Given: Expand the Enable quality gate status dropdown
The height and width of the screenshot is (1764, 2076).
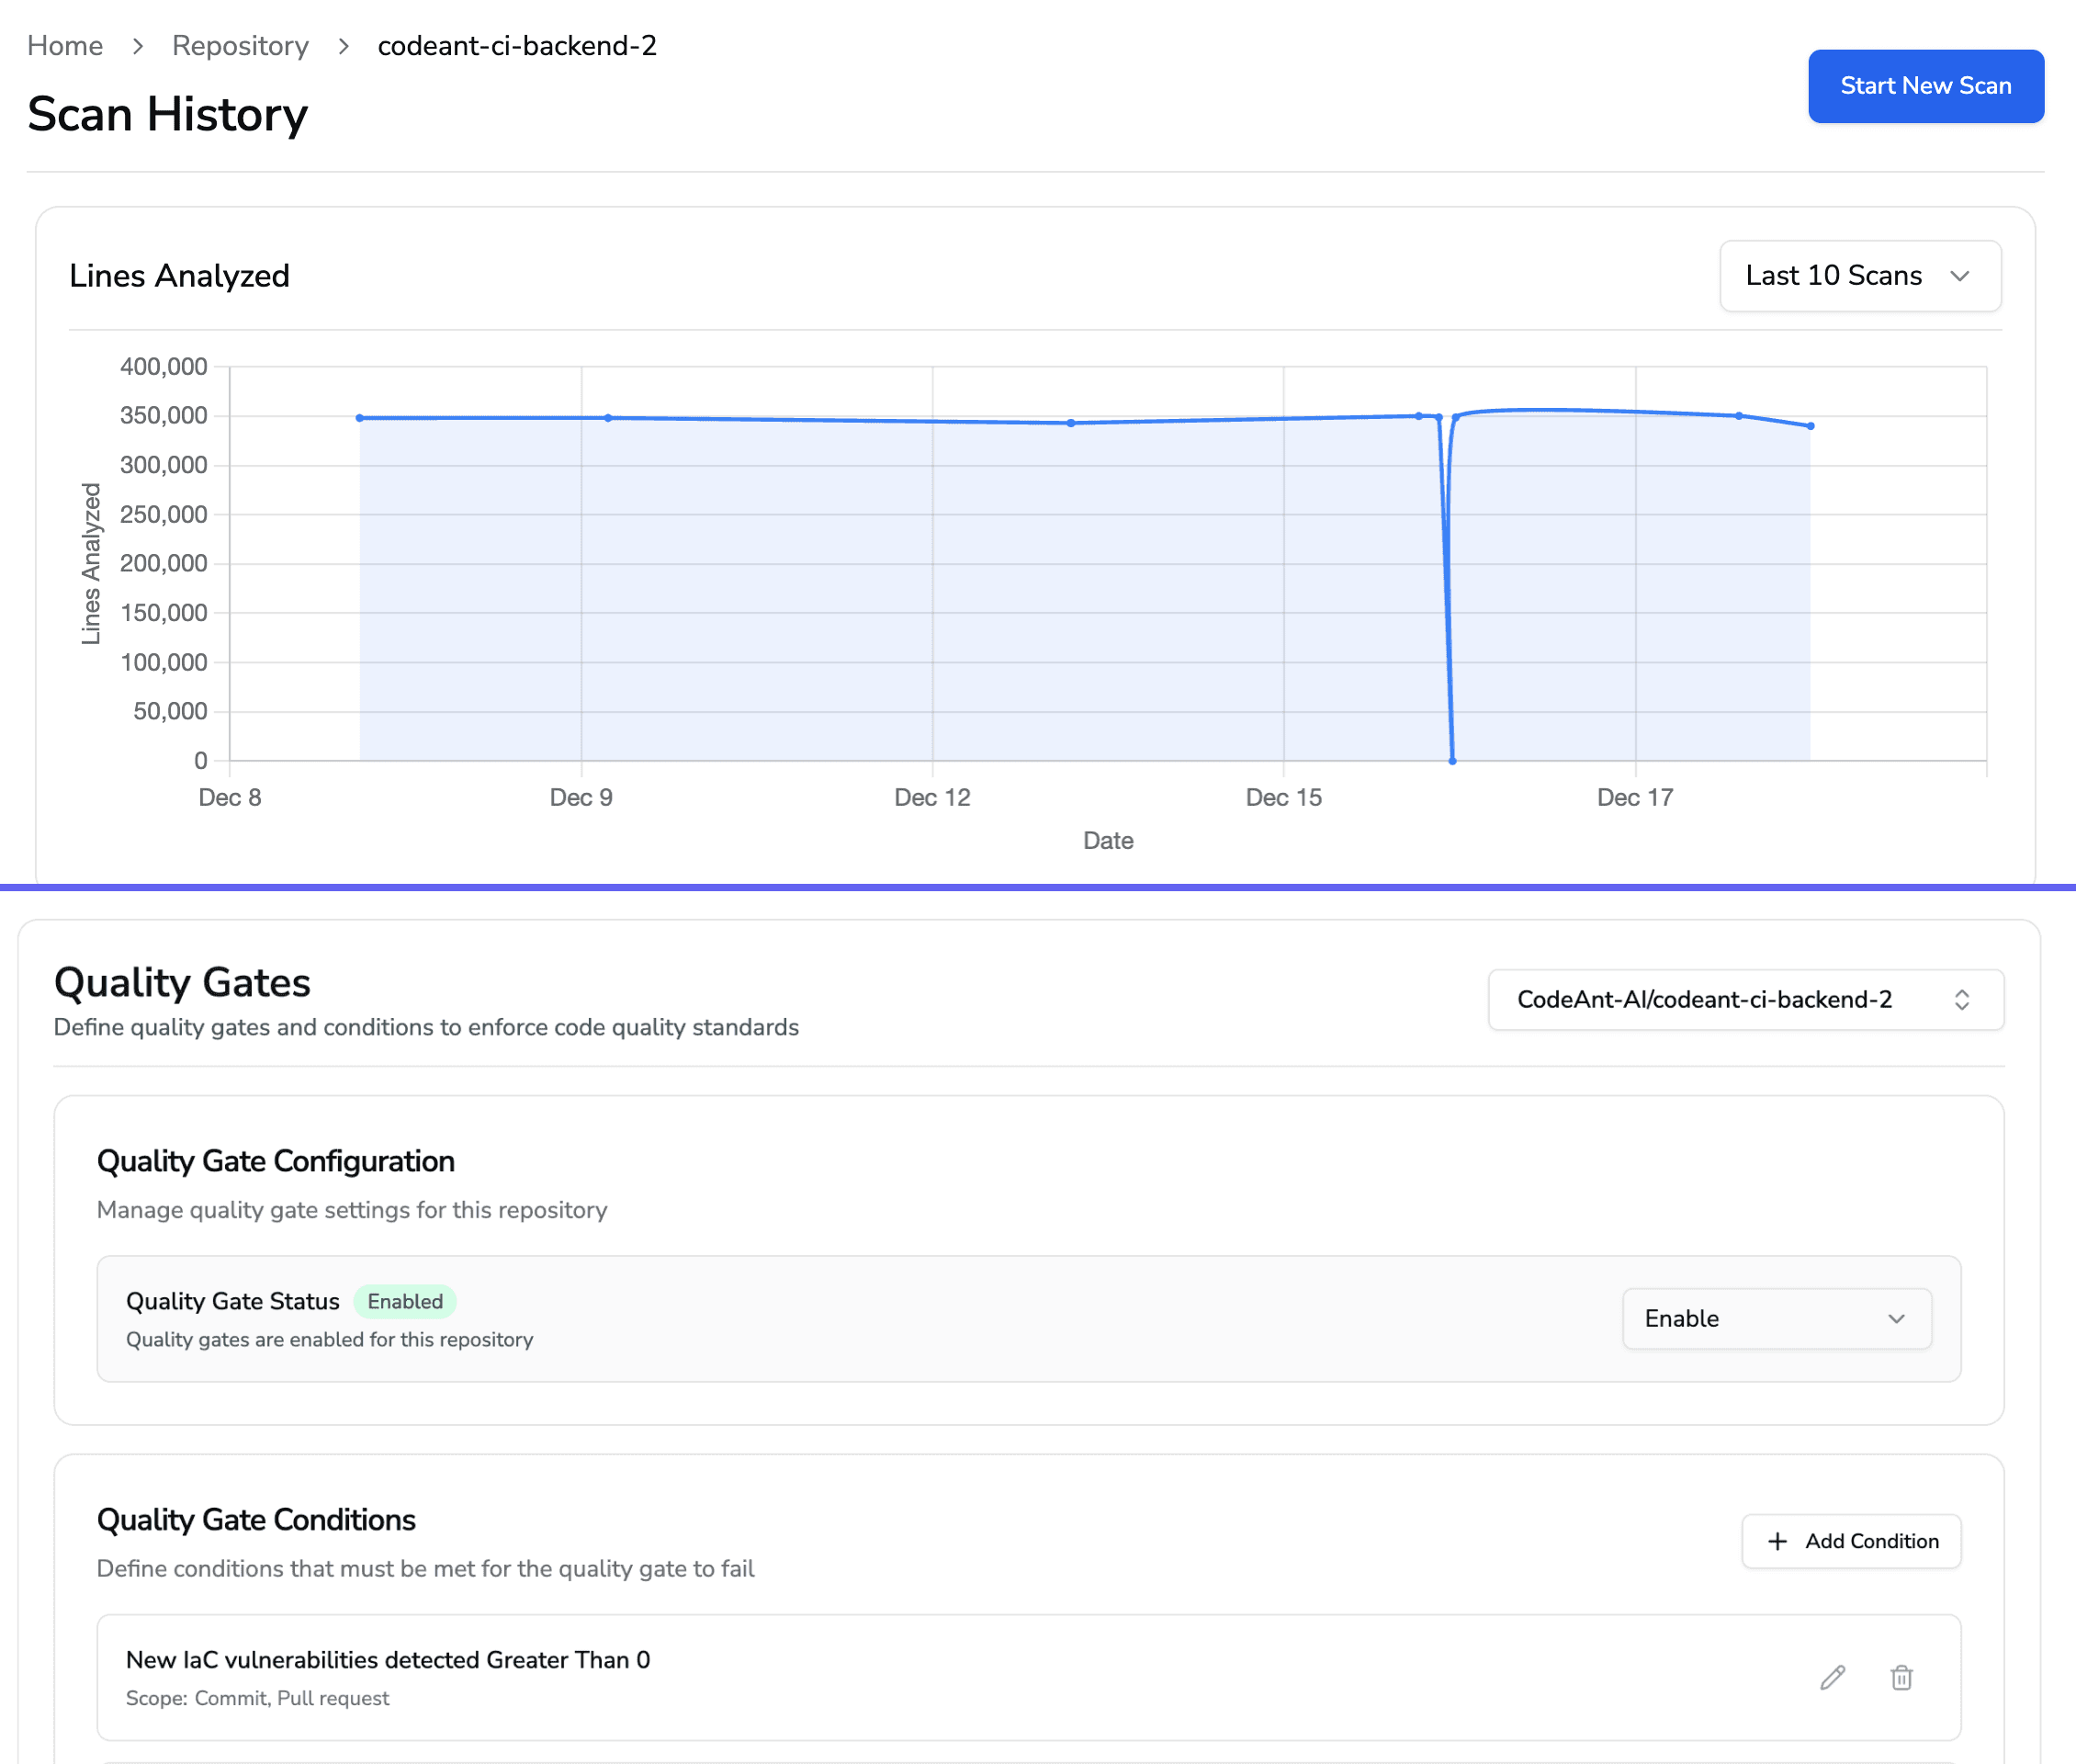Looking at the screenshot, I should click(1776, 1318).
